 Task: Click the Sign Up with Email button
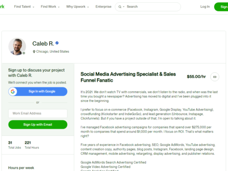pyautogui.click(x=38, y=124)
